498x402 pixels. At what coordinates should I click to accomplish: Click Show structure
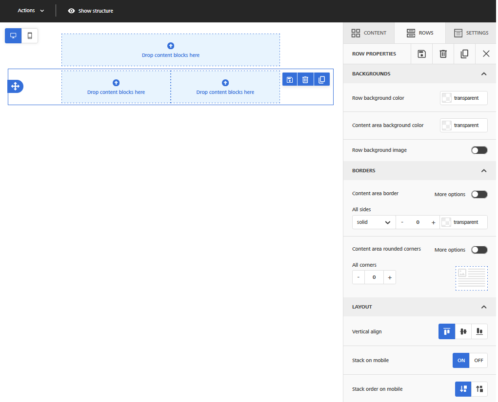pyautogui.click(x=90, y=11)
